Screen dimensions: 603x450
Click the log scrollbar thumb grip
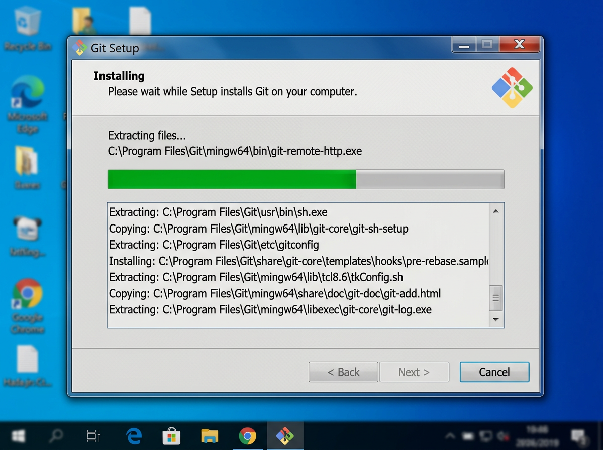click(496, 298)
